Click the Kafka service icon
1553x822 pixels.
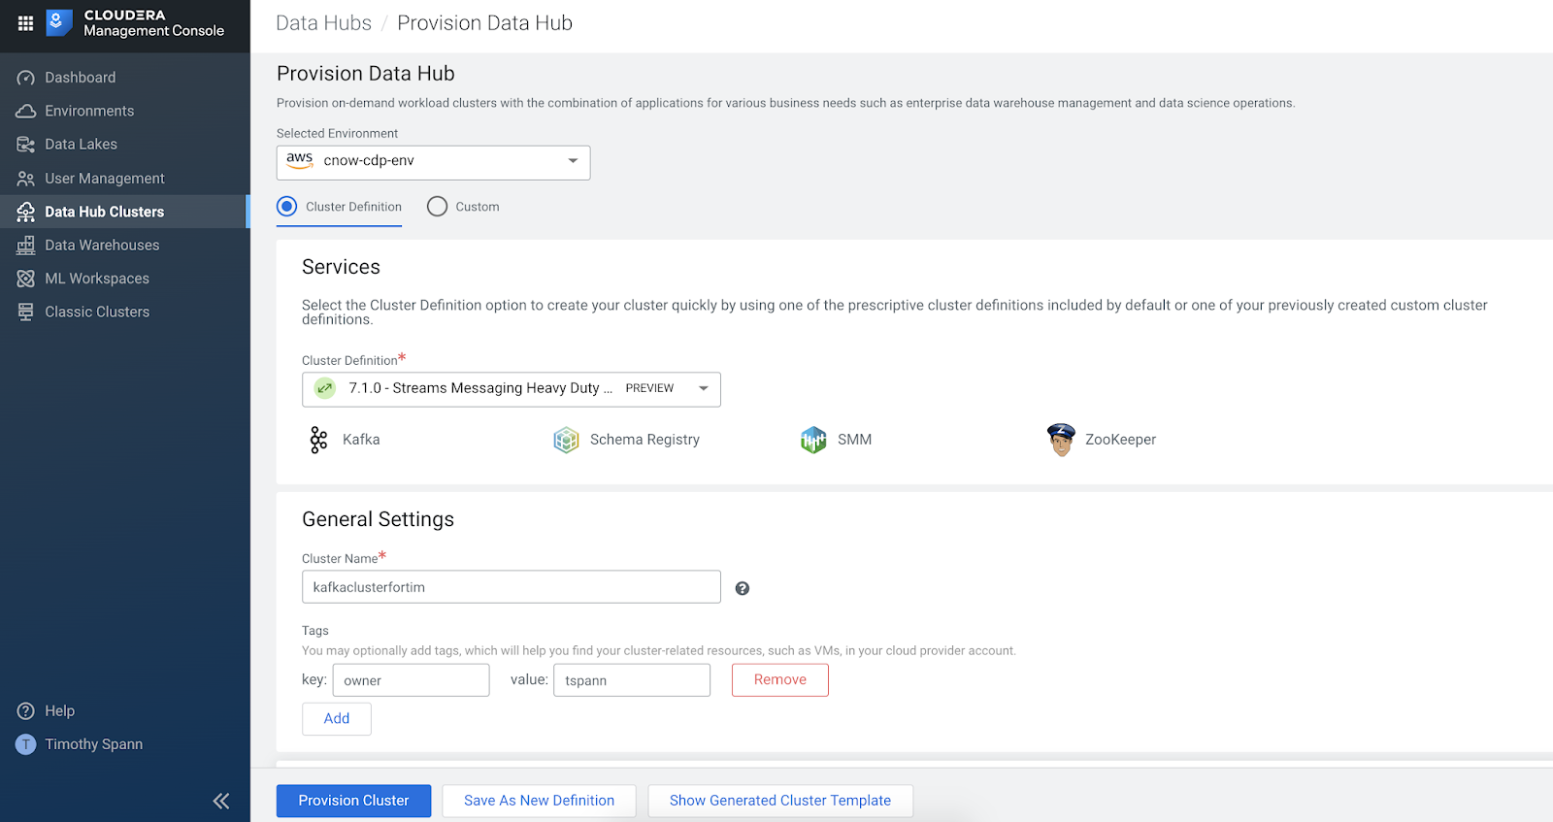318,440
